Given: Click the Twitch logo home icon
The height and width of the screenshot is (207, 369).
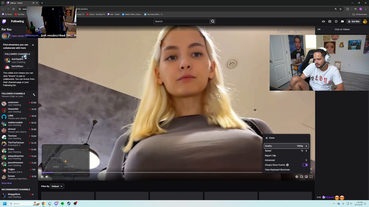Looking at the screenshot, I should pyautogui.click(x=4, y=21).
